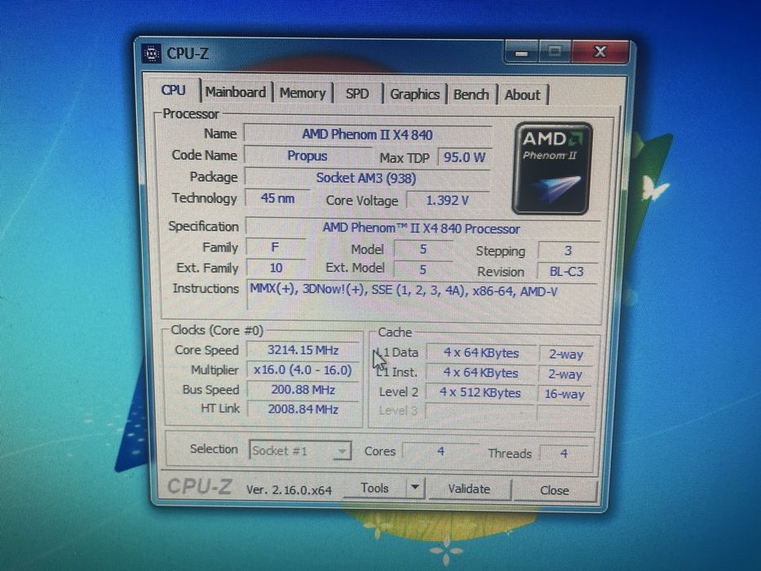Image resolution: width=761 pixels, height=571 pixels.
Task: Click the Core Speed value 3214.15 MHz
Action: click(303, 350)
